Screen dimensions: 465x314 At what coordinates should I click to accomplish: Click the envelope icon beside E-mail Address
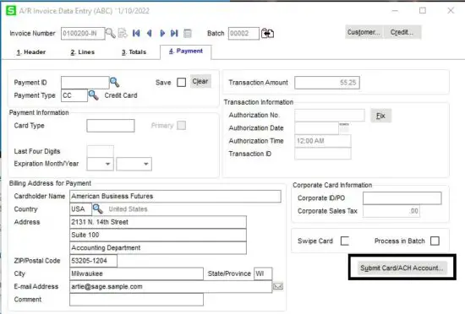tap(278, 286)
